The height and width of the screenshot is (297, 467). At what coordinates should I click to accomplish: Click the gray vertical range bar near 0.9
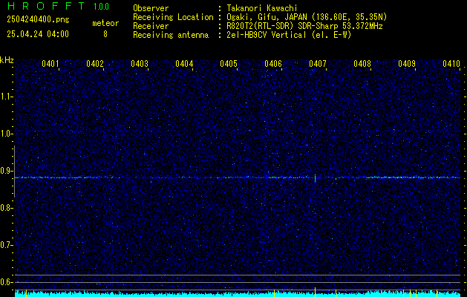(14, 172)
